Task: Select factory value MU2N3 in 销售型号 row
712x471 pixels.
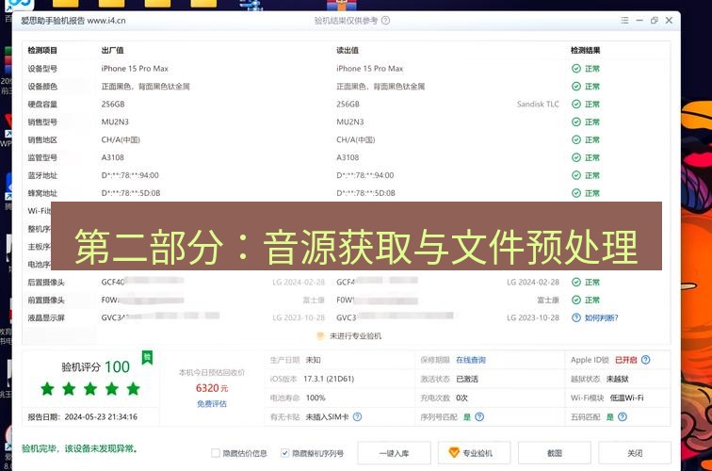Action: 115,122
